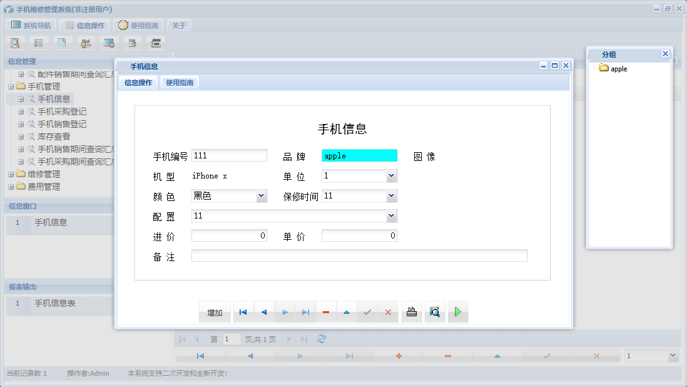Open the printer icon in the 手机信息 dialog

[411, 311]
